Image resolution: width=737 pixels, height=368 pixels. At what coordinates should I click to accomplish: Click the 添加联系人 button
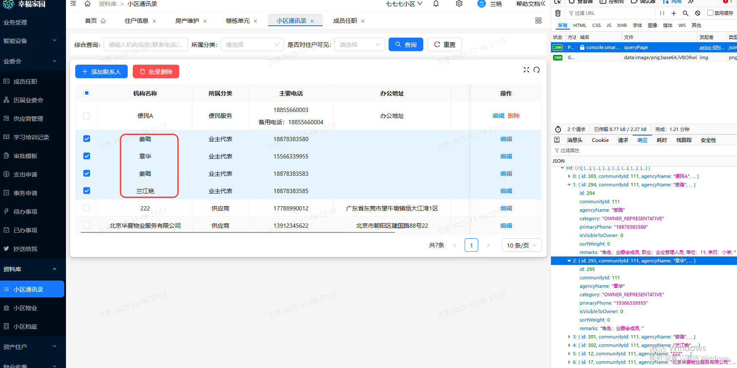(x=101, y=72)
